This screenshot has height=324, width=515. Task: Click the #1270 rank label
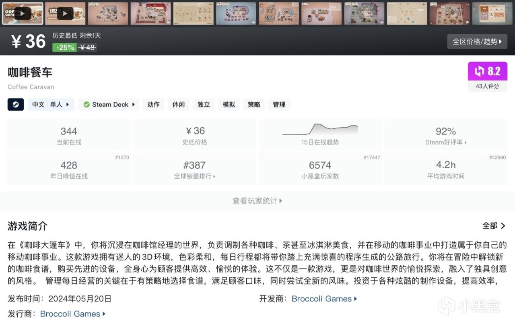[x=122, y=157]
